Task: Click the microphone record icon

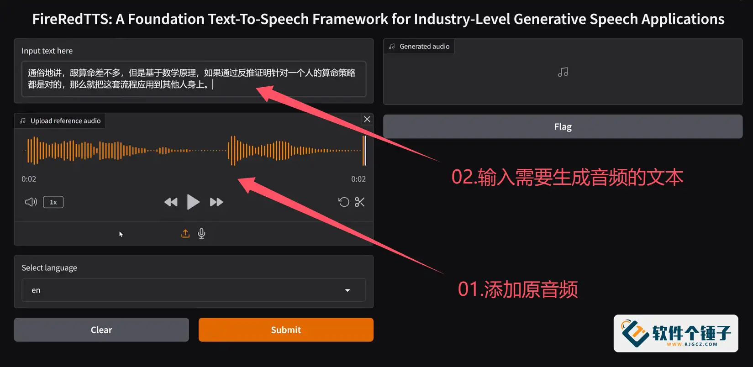Action: tap(201, 234)
